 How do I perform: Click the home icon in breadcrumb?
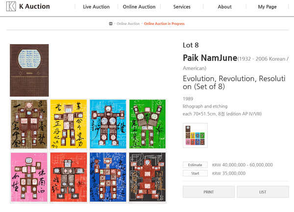click(111, 24)
